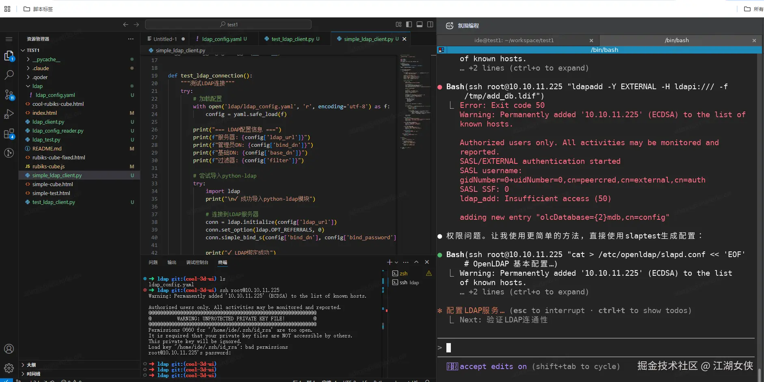
Task: Close the /bin/bash terminal tab
Action: click(754, 40)
